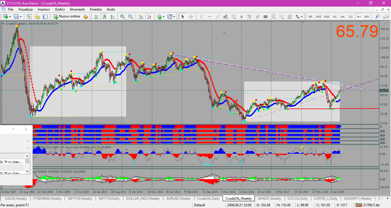Open the Inserisci menu
The height and width of the screenshot is (208, 391).
[44, 9]
